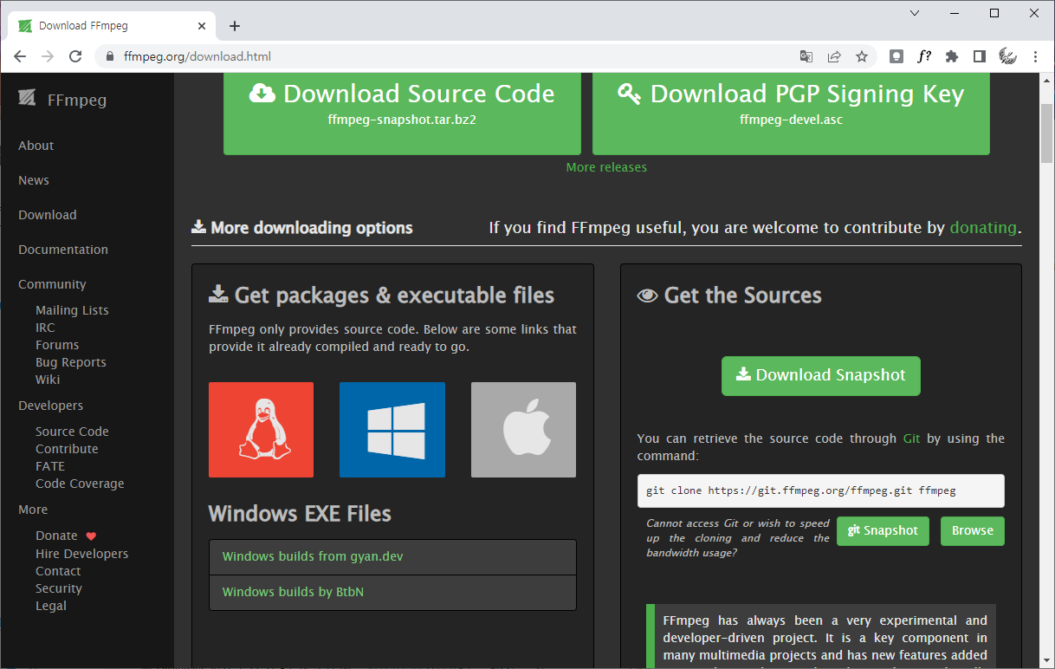Open FATE sidebar link

(x=50, y=466)
